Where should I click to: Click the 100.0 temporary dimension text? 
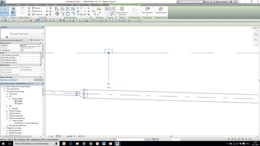coord(108,88)
